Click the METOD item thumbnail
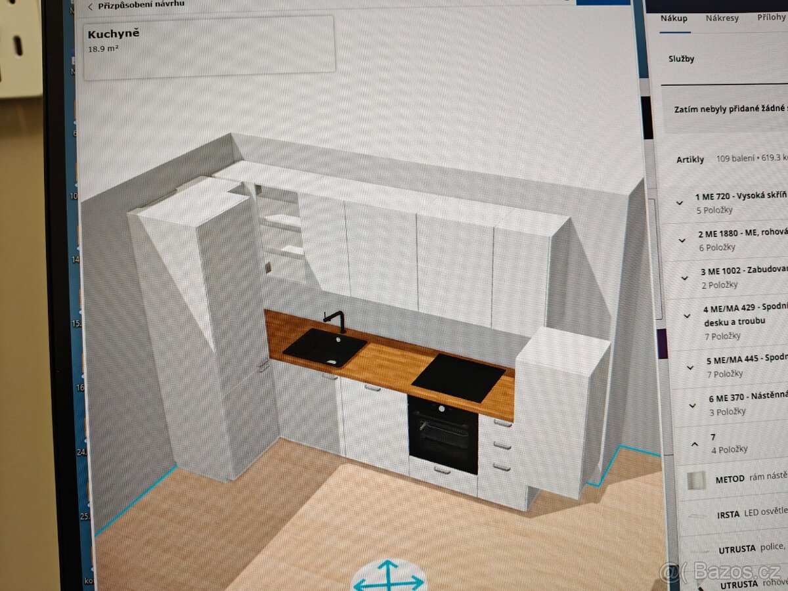Image resolution: width=788 pixels, height=591 pixels. 695,480
